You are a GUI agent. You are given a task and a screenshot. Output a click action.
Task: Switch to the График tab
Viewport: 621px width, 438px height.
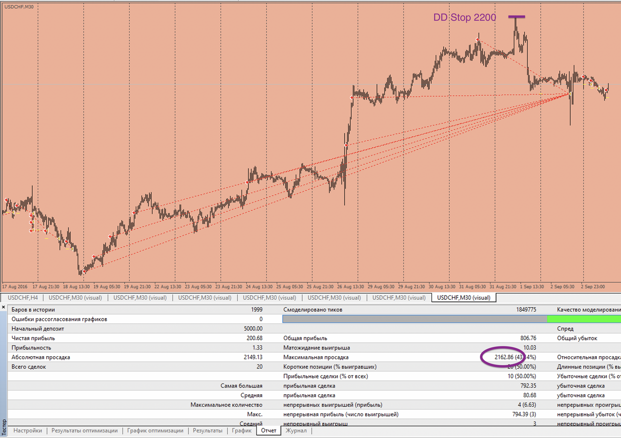[241, 430]
